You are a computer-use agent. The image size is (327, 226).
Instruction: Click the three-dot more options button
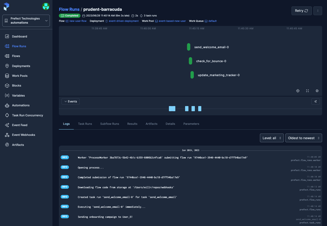coord(318,11)
